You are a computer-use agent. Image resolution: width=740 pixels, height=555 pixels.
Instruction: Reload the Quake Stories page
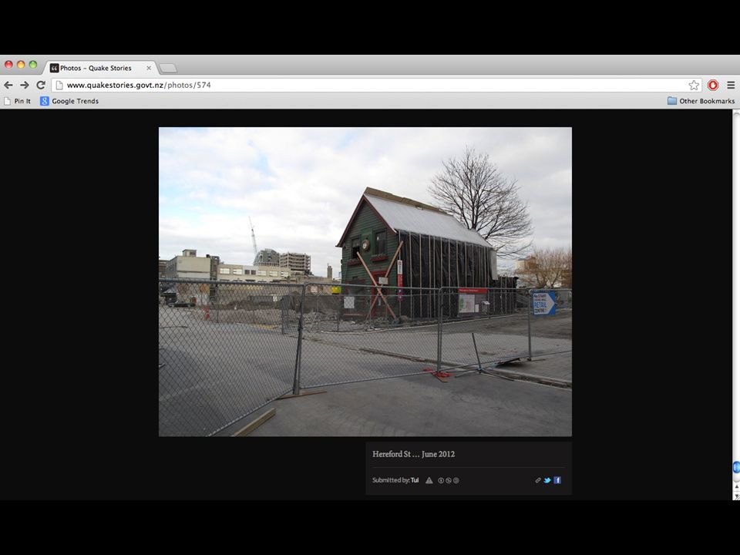pos(41,85)
